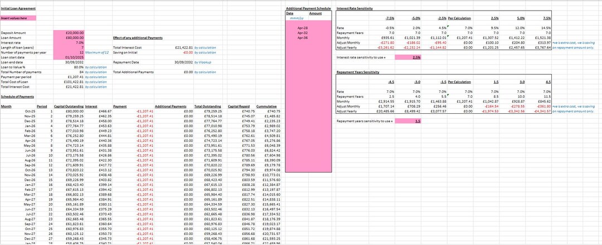Click the Oct-25 month cell in period 1
This screenshot has width=602, height=245.
[30, 111]
